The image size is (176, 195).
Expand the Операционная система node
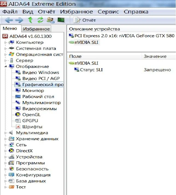coord(5,55)
